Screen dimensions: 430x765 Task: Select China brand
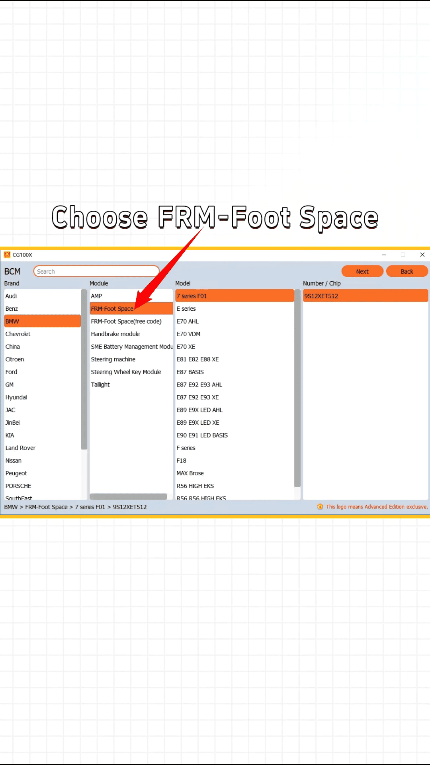point(42,347)
